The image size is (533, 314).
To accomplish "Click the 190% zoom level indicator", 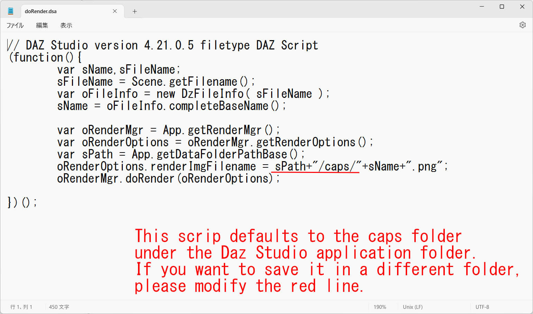I will pyautogui.click(x=379, y=307).
